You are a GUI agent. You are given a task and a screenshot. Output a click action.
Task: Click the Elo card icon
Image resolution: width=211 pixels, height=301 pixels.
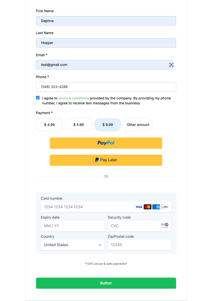164,207
